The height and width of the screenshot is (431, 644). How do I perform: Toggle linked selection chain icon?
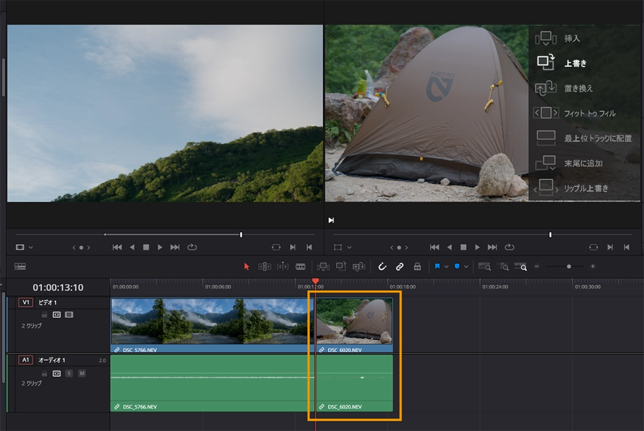(x=400, y=266)
